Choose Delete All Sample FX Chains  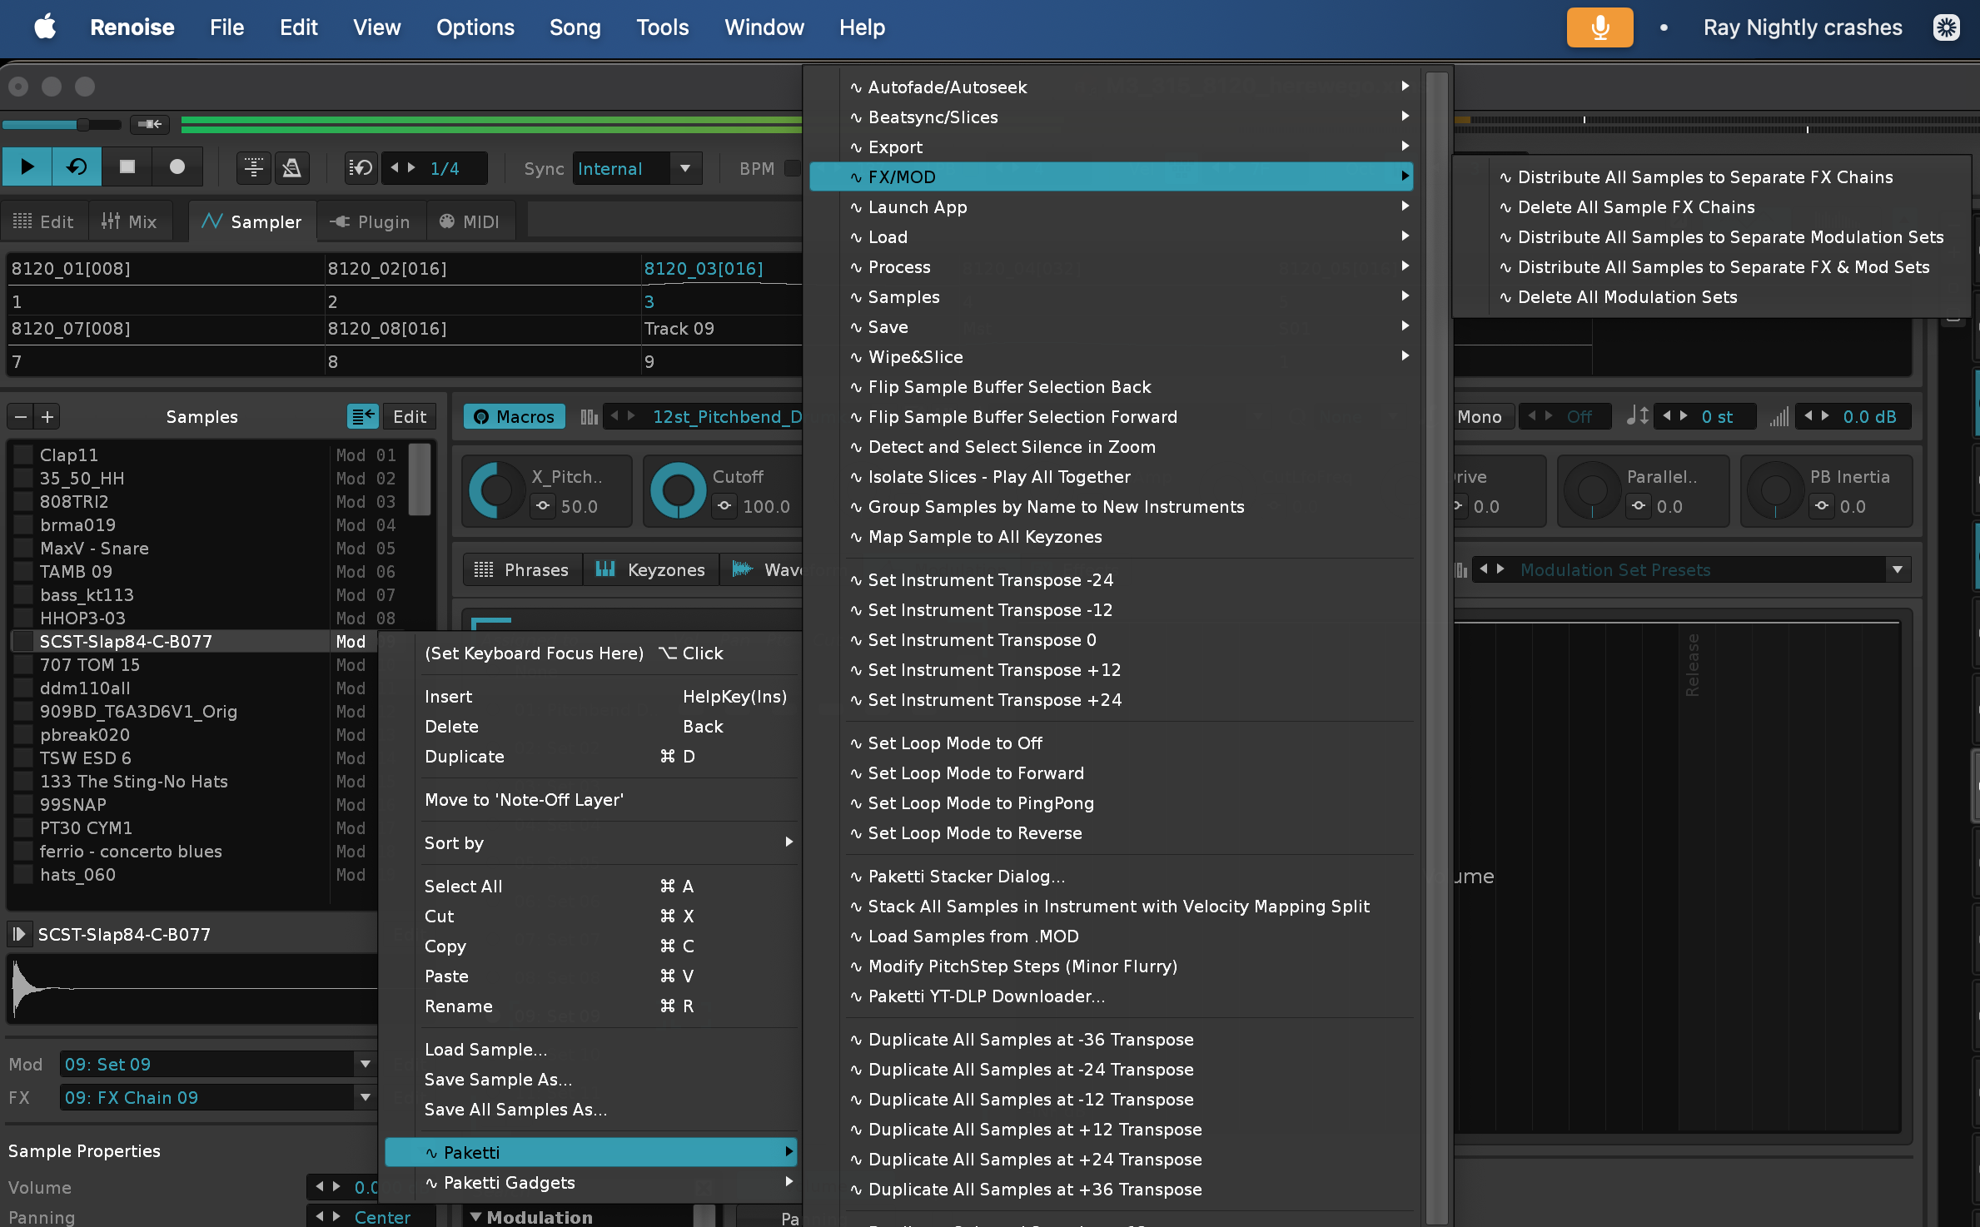[x=1636, y=206]
